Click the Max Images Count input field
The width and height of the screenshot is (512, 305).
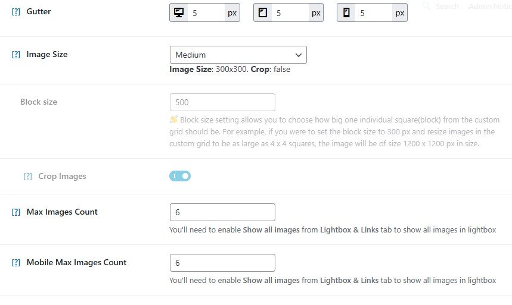tap(222, 212)
